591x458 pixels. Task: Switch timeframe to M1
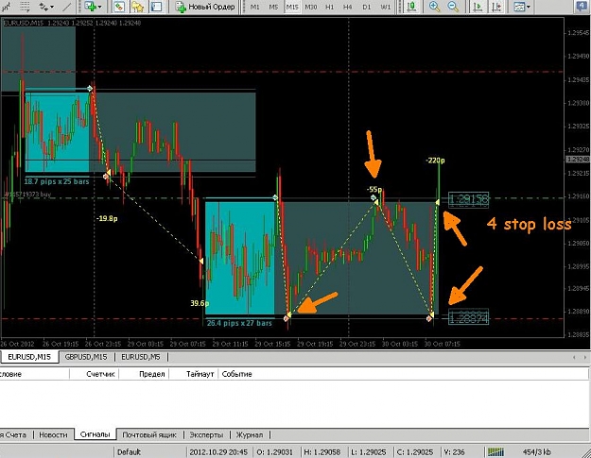click(254, 7)
